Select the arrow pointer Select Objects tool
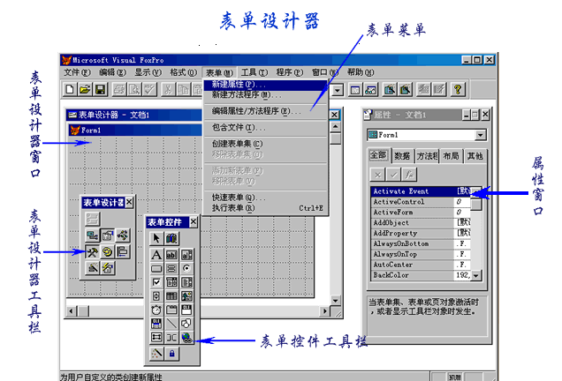Image resolution: width=562 pixels, height=381 pixels. click(156, 238)
